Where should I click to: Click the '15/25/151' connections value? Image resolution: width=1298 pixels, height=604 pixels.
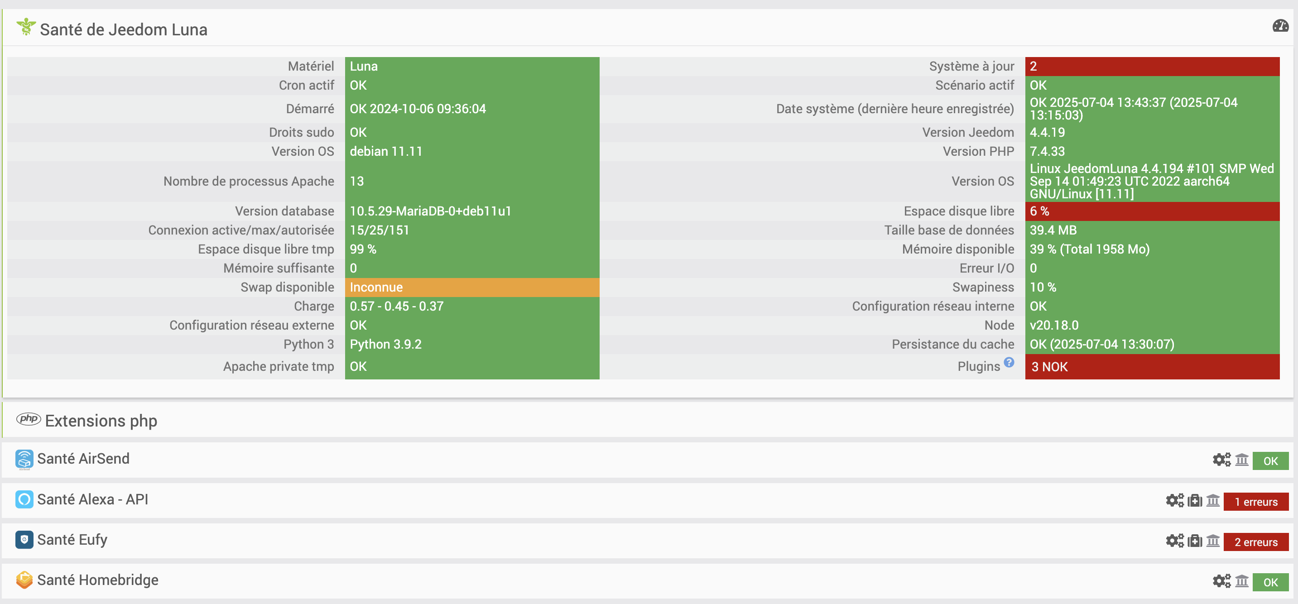tap(472, 230)
